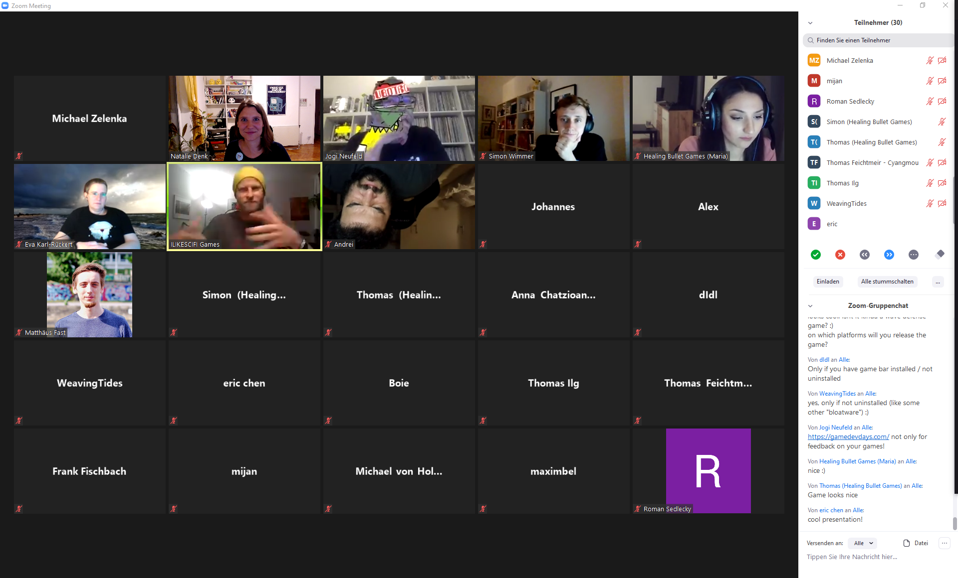Click the Datei file attachment icon
The width and height of the screenshot is (958, 578).
907,543
